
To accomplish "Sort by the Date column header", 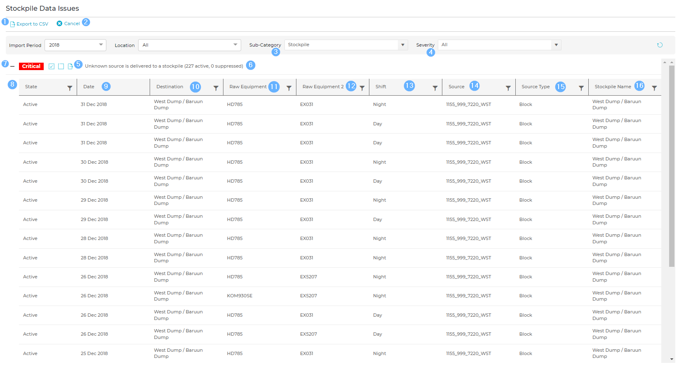I will click(x=89, y=87).
